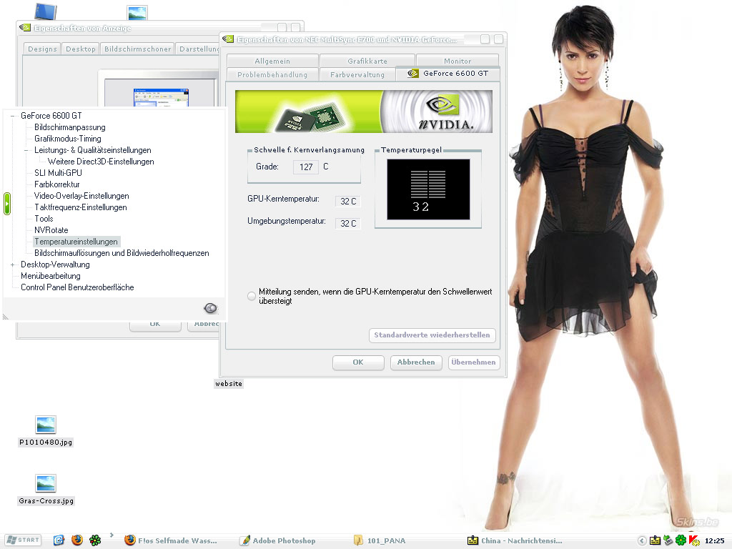Select Video-Overlay-Einstellungen
Image resolution: width=732 pixels, height=549 pixels.
coord(81,196)
